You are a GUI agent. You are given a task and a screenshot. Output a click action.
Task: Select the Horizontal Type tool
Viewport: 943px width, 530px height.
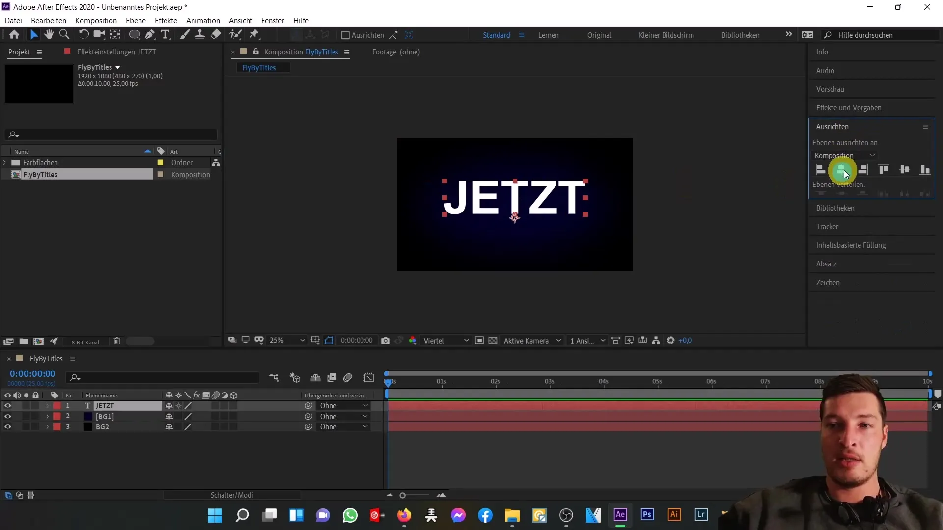(166, 34)
